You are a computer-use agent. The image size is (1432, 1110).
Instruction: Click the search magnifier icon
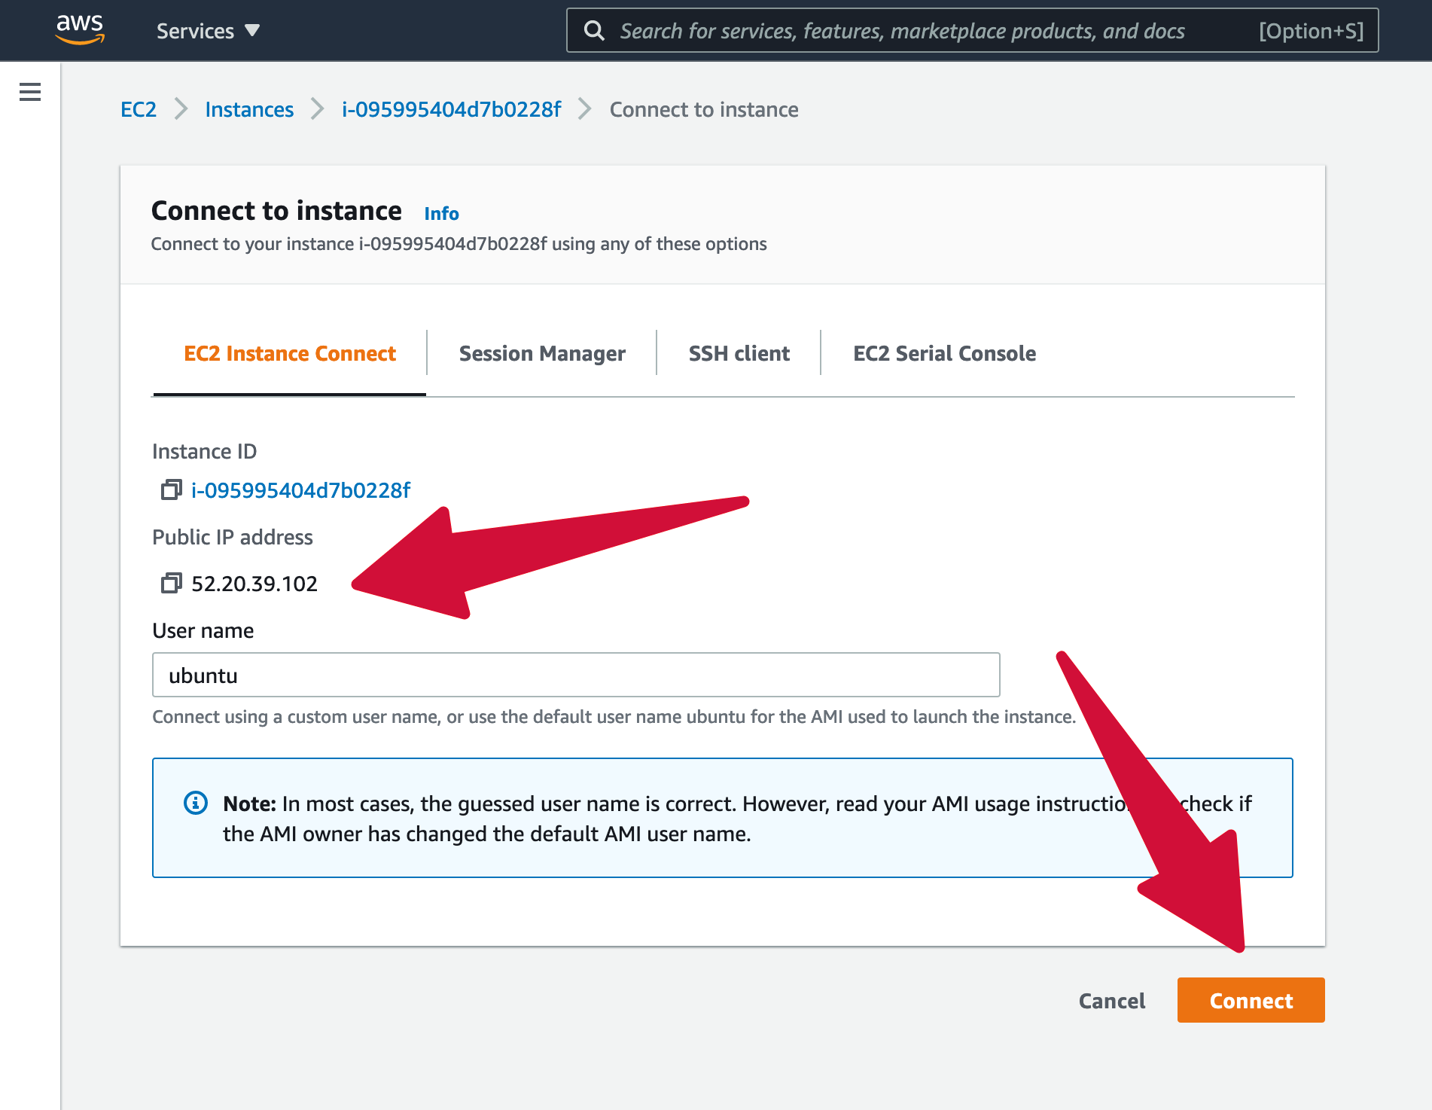click(594, 31)
